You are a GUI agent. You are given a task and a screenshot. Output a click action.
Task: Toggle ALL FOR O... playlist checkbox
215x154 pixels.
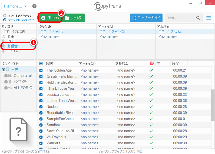6,88
